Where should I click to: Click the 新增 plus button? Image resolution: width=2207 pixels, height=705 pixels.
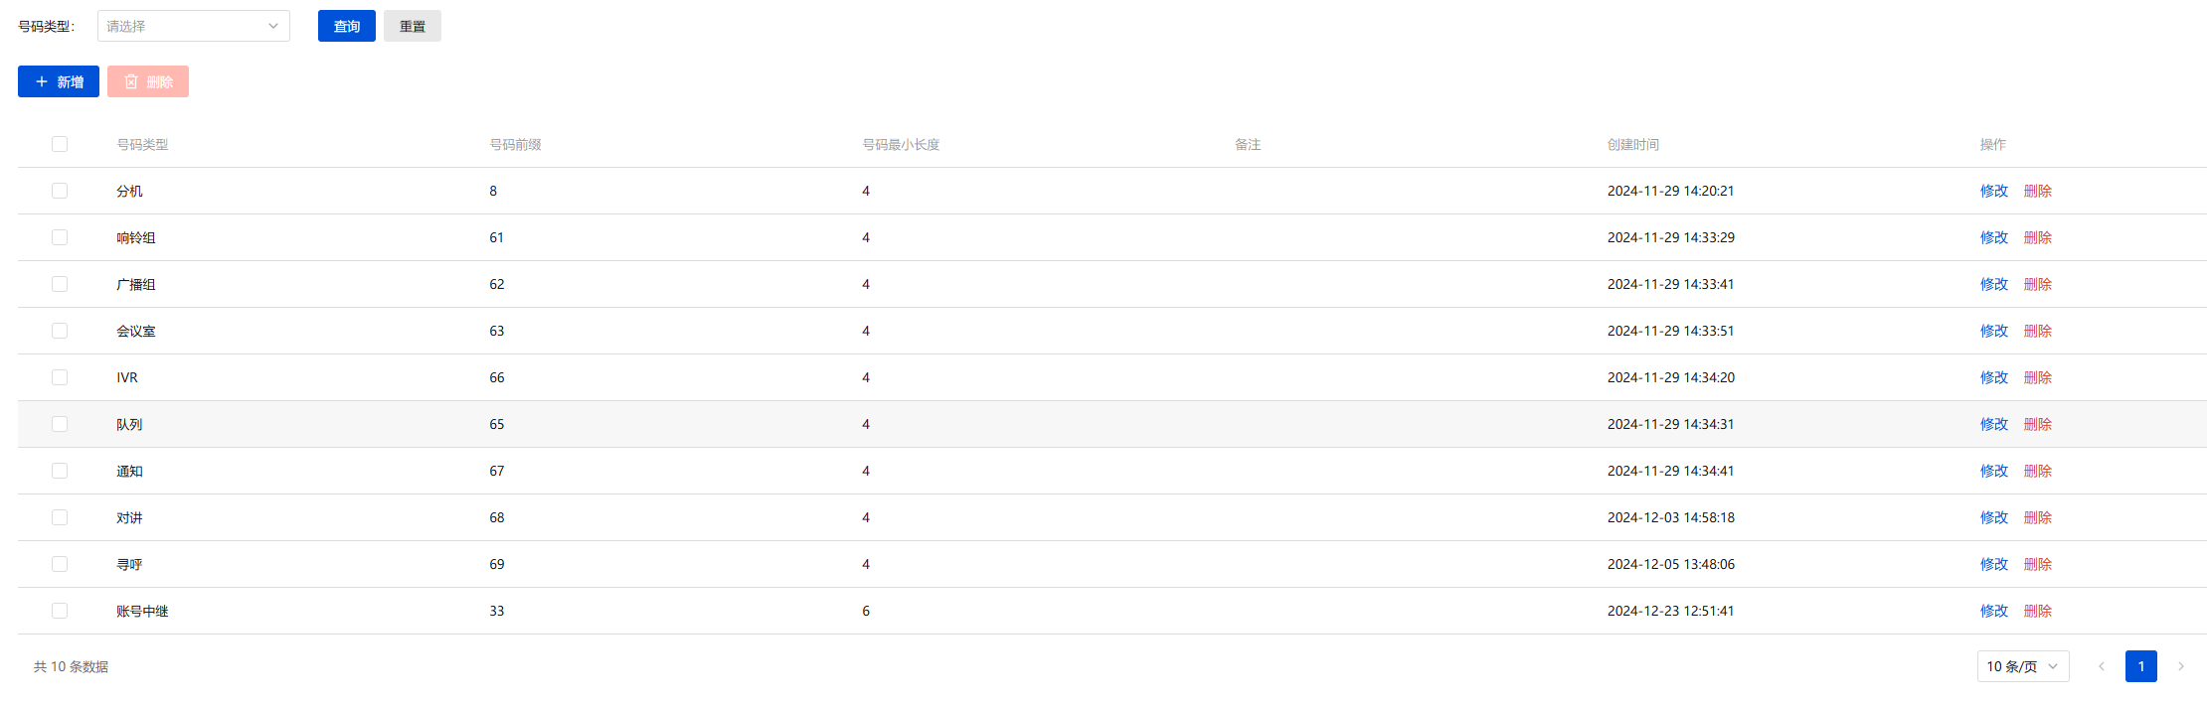pos(59,81)
